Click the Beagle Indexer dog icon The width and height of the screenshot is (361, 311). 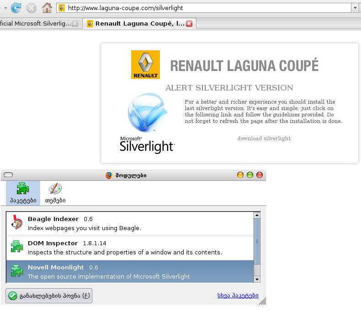click(x=17, y=222)
